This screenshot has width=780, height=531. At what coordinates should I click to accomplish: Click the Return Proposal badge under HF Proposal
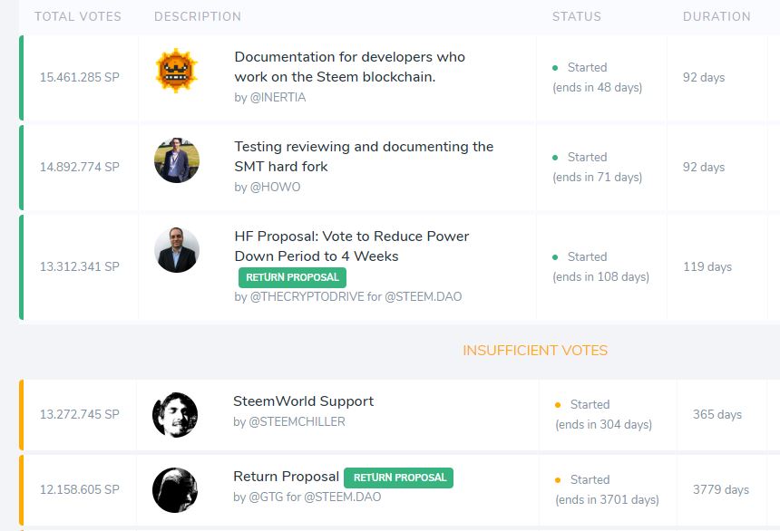point(292,277)
